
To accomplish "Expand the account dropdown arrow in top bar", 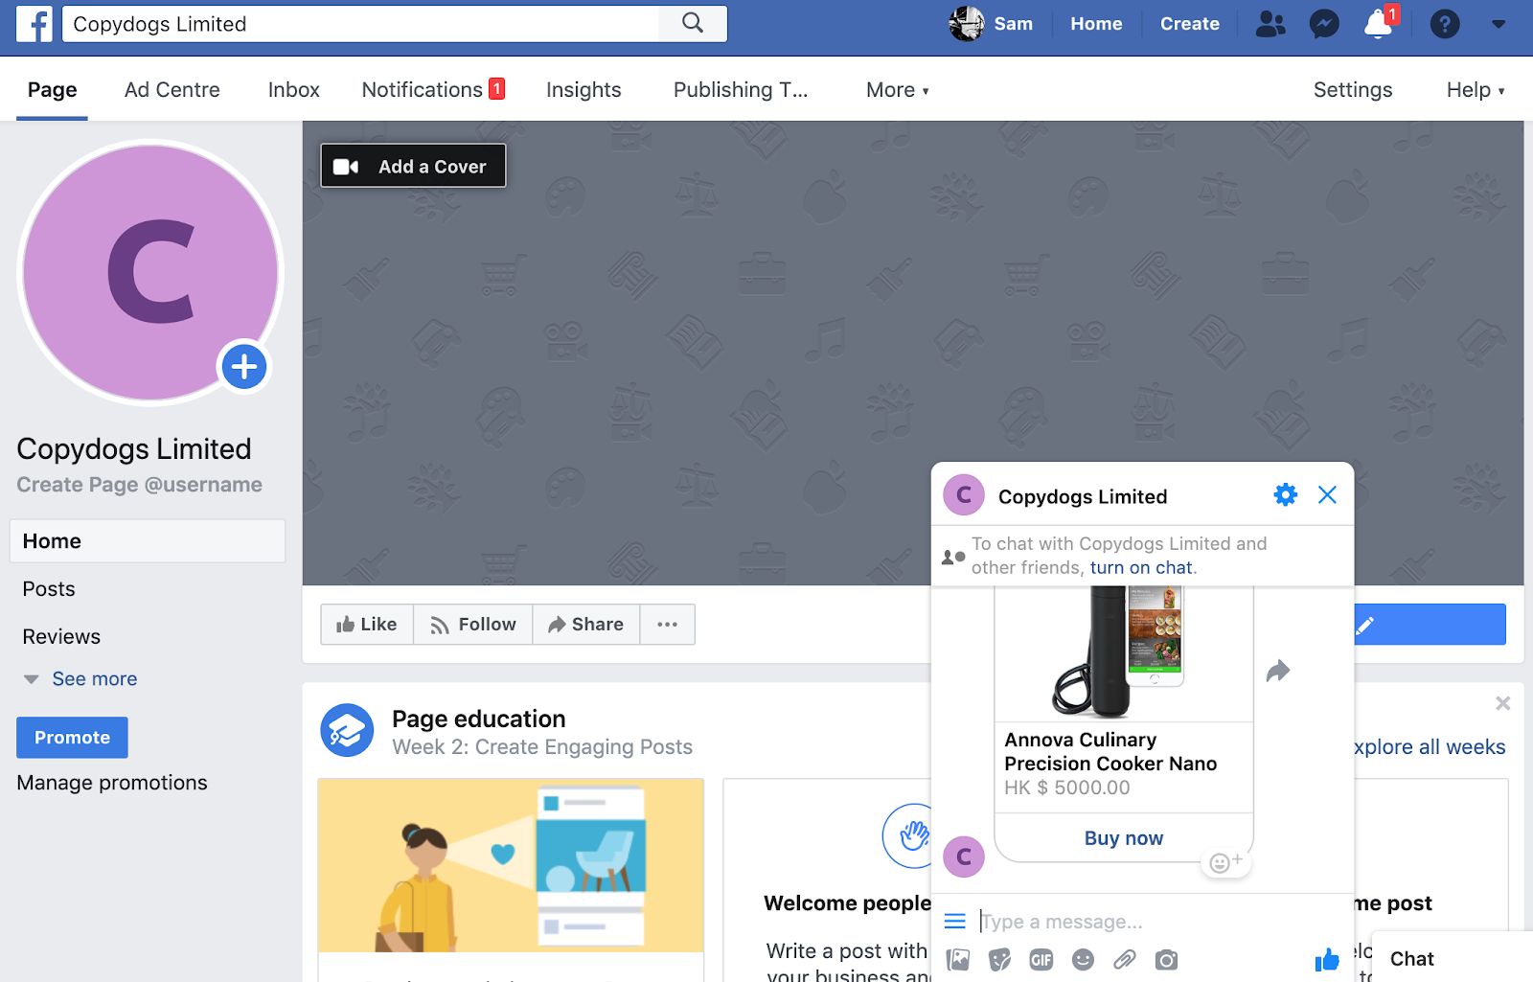I will [1499, 25].
